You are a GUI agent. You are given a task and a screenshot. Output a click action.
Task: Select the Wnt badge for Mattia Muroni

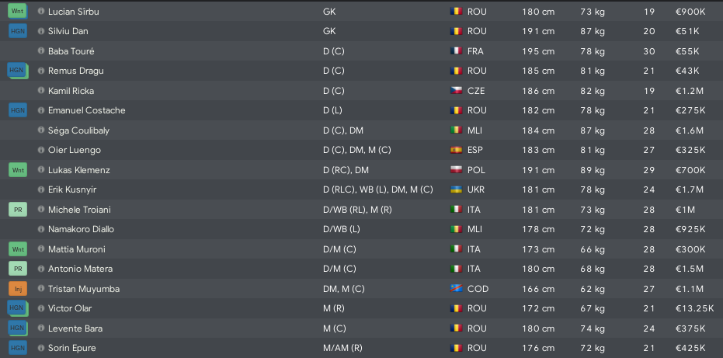coord(18,249)
